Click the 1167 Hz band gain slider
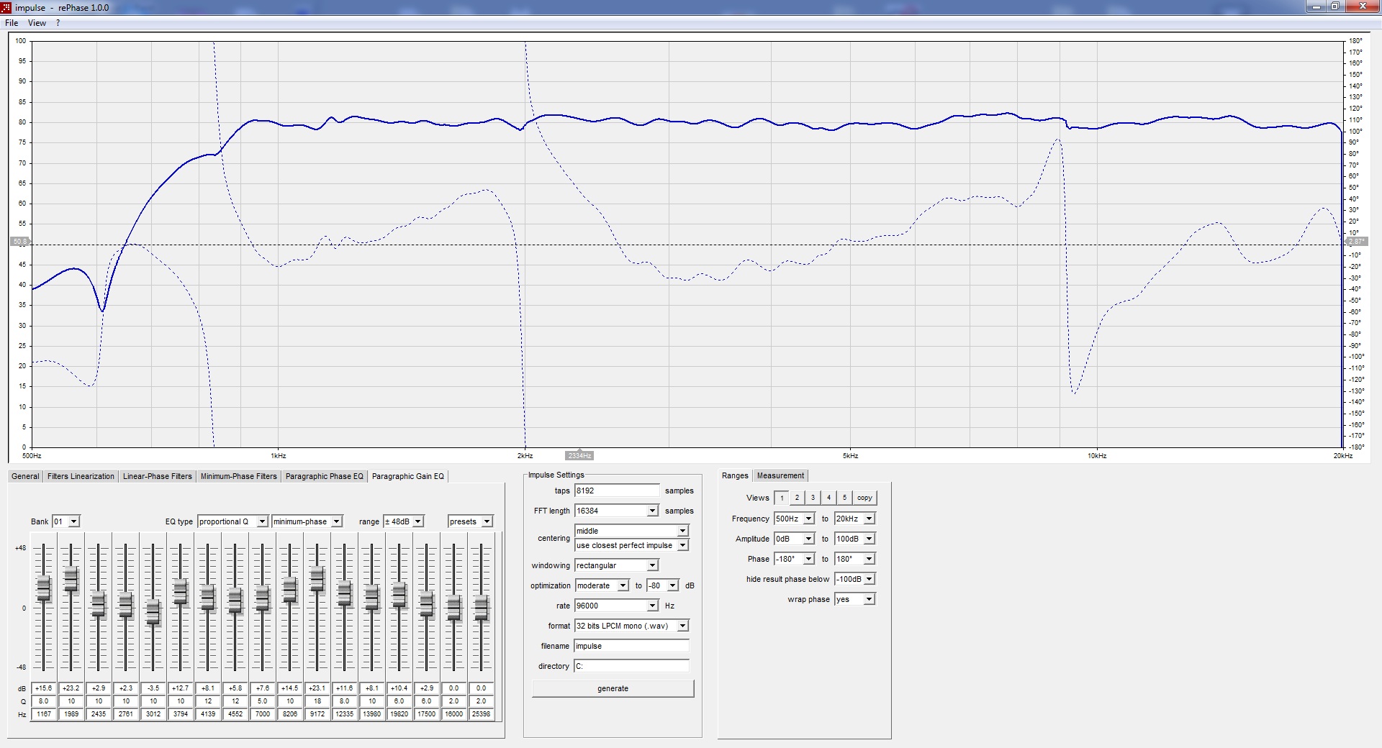Screen dimensions: 1382x748 coord(44,588)
